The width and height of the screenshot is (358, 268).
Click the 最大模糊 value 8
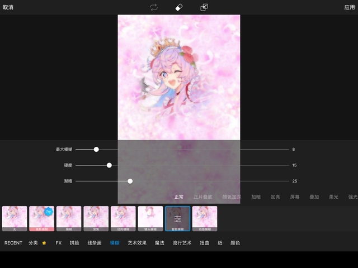(x=293, y=149)
